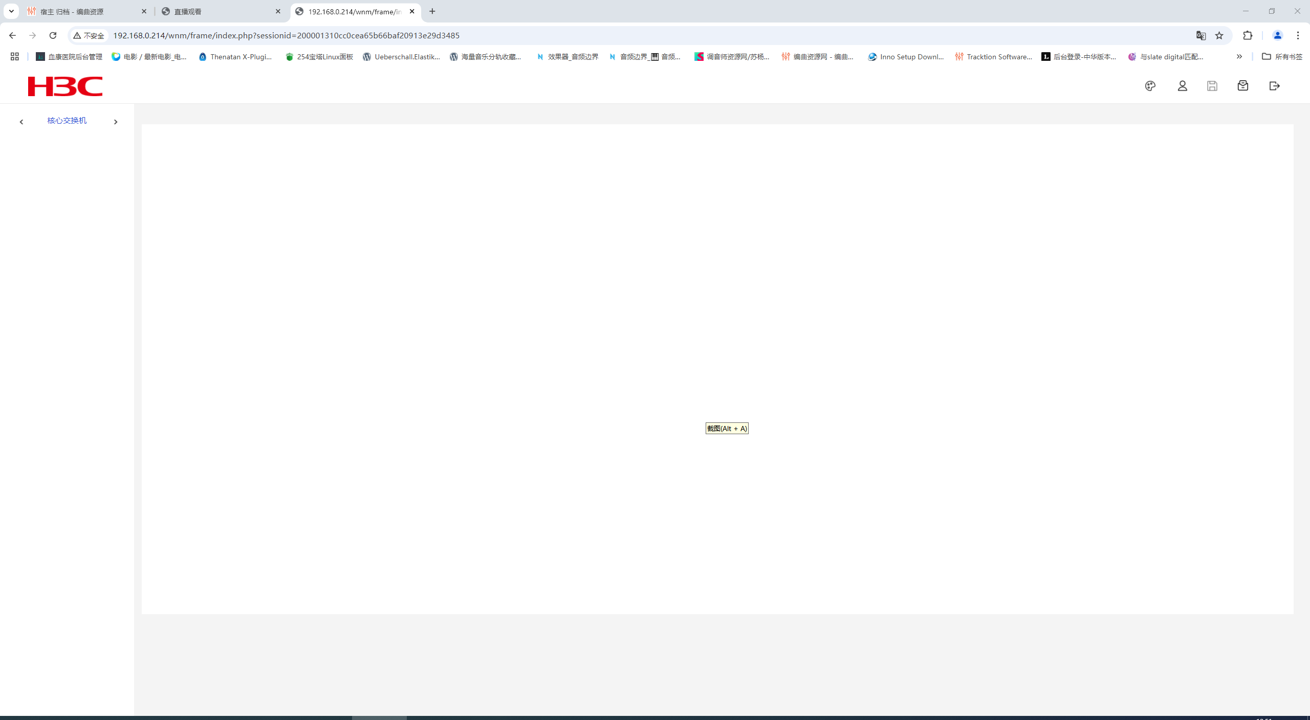Screen dimensions: 1310x720
Task: Click the user account icon
Action: 1182,86
